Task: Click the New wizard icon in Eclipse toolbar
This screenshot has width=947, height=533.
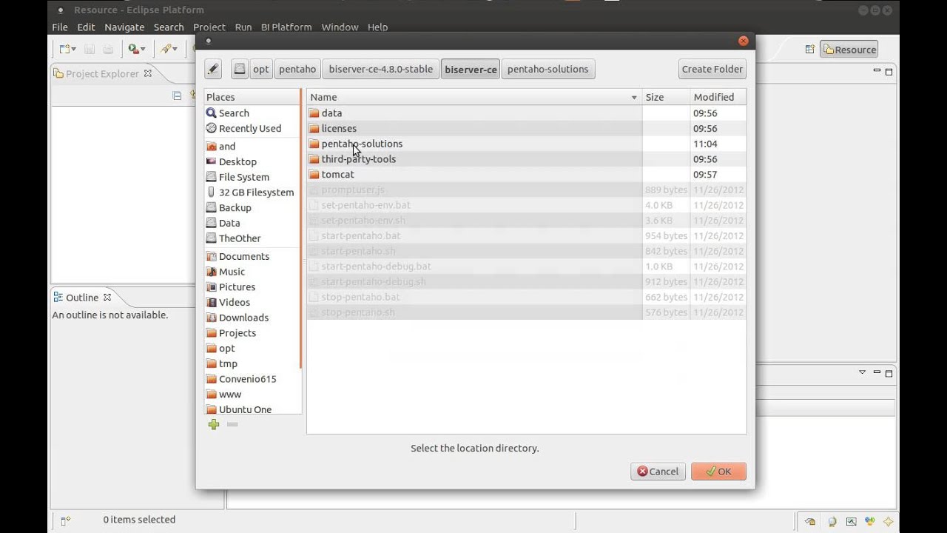Action: (64, 49)
